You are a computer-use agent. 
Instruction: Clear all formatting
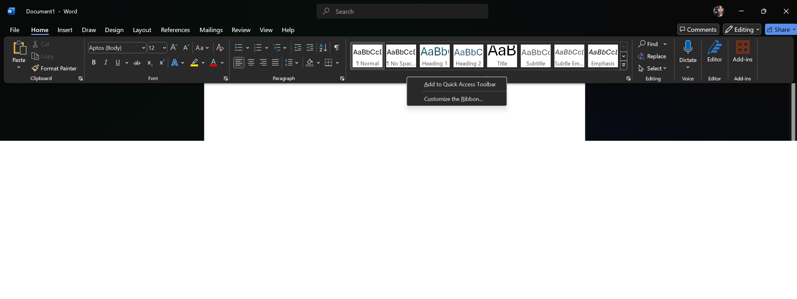(220, 47)
